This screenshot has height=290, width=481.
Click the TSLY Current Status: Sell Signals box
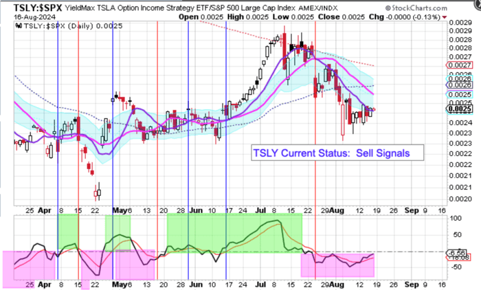335,153
